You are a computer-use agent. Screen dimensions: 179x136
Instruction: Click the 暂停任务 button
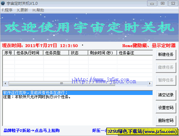click(166, 80)
